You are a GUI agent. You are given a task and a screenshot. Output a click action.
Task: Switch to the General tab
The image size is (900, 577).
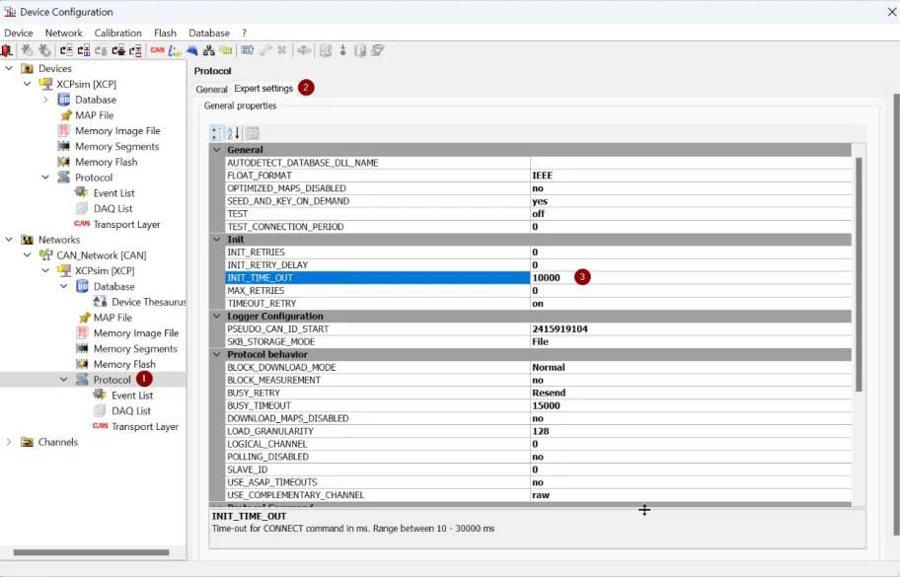pyautogui.click(x=211, y=89)
